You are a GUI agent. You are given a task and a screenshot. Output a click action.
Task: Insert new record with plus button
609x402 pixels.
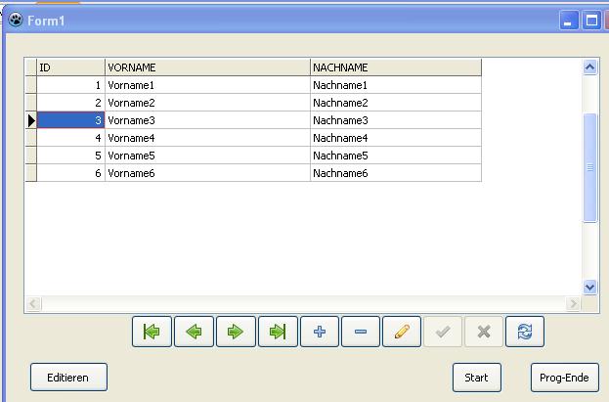[320, 332]
